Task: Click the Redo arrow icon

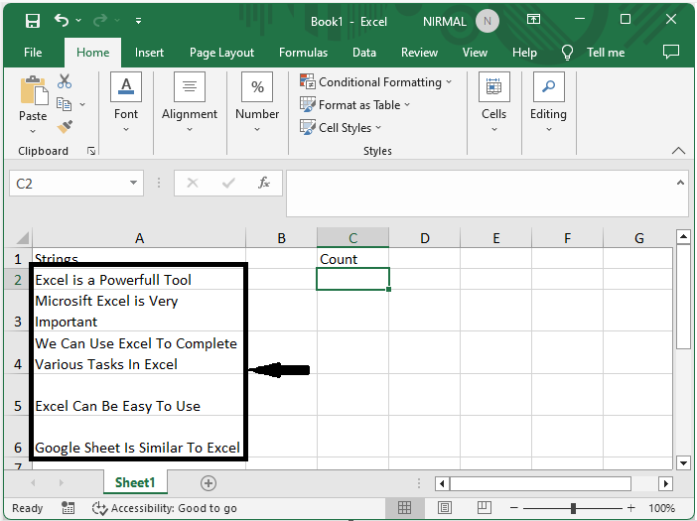Action: (100, 20)
